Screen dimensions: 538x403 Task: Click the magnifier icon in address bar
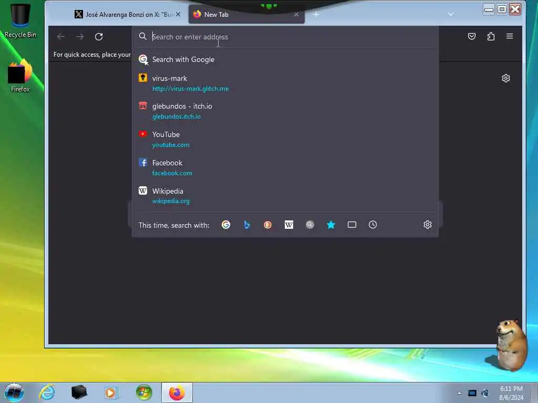click(x=143, y=36)
